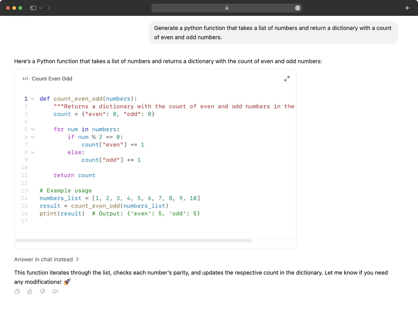Copy the assistant's response
Screen dimensions: 418x309
17,291
